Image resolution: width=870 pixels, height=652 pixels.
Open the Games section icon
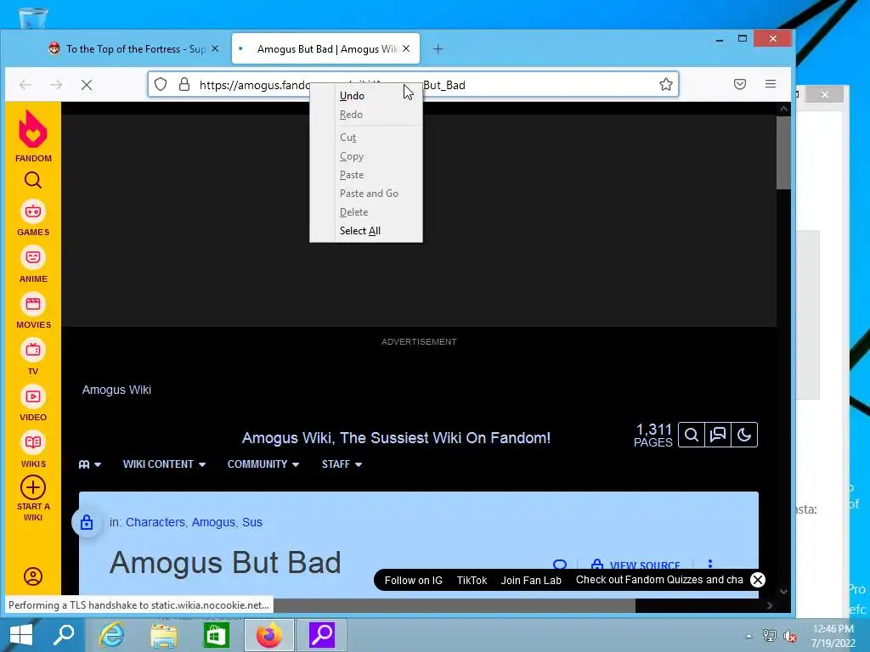pos(33,211)
